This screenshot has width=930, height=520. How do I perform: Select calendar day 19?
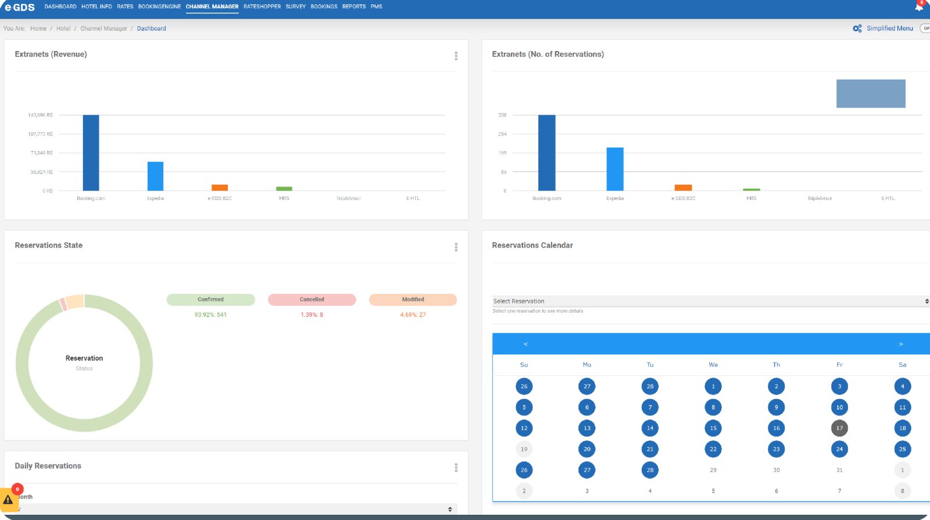[524, 449]
